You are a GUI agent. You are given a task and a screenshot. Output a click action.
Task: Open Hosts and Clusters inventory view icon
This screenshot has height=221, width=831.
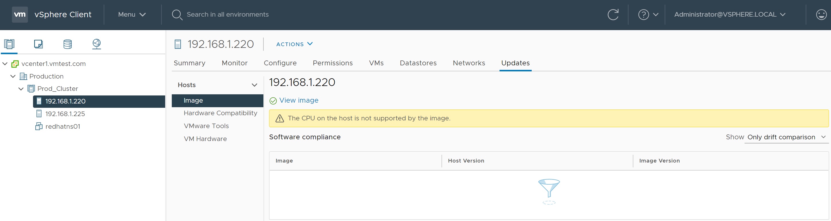pos(9,44)
